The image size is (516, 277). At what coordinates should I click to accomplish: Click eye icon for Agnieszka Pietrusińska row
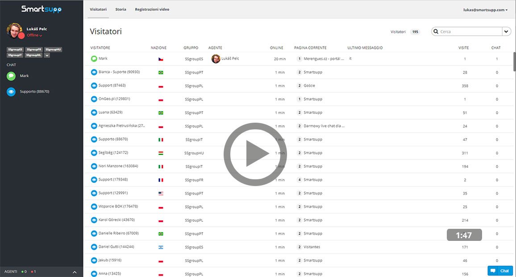tap(94, 126)
